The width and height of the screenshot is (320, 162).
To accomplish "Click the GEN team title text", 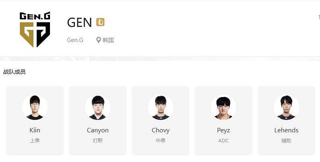I will 79,22.
